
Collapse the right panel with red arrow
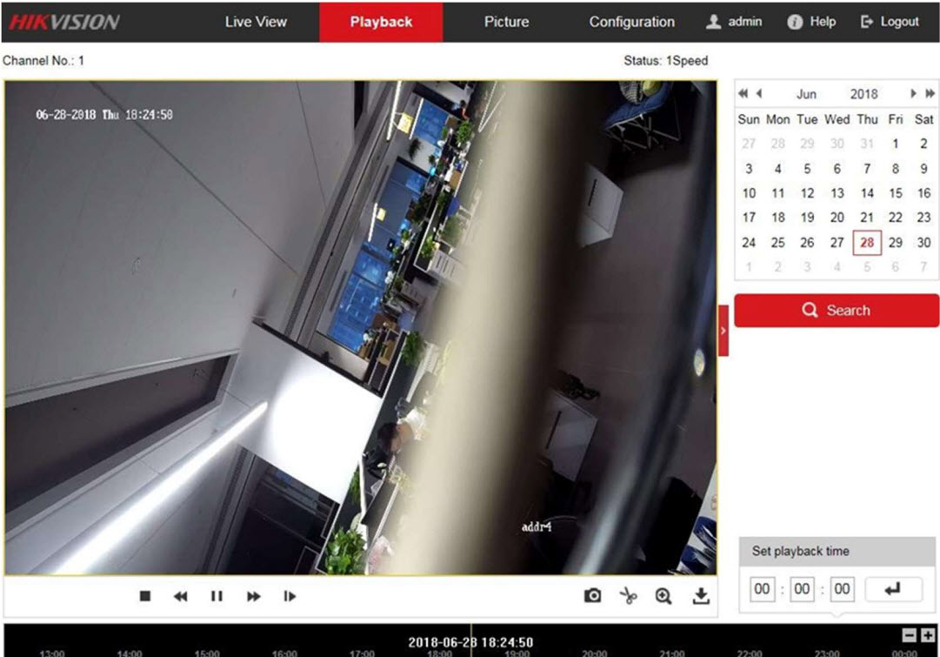coord(723,331)
